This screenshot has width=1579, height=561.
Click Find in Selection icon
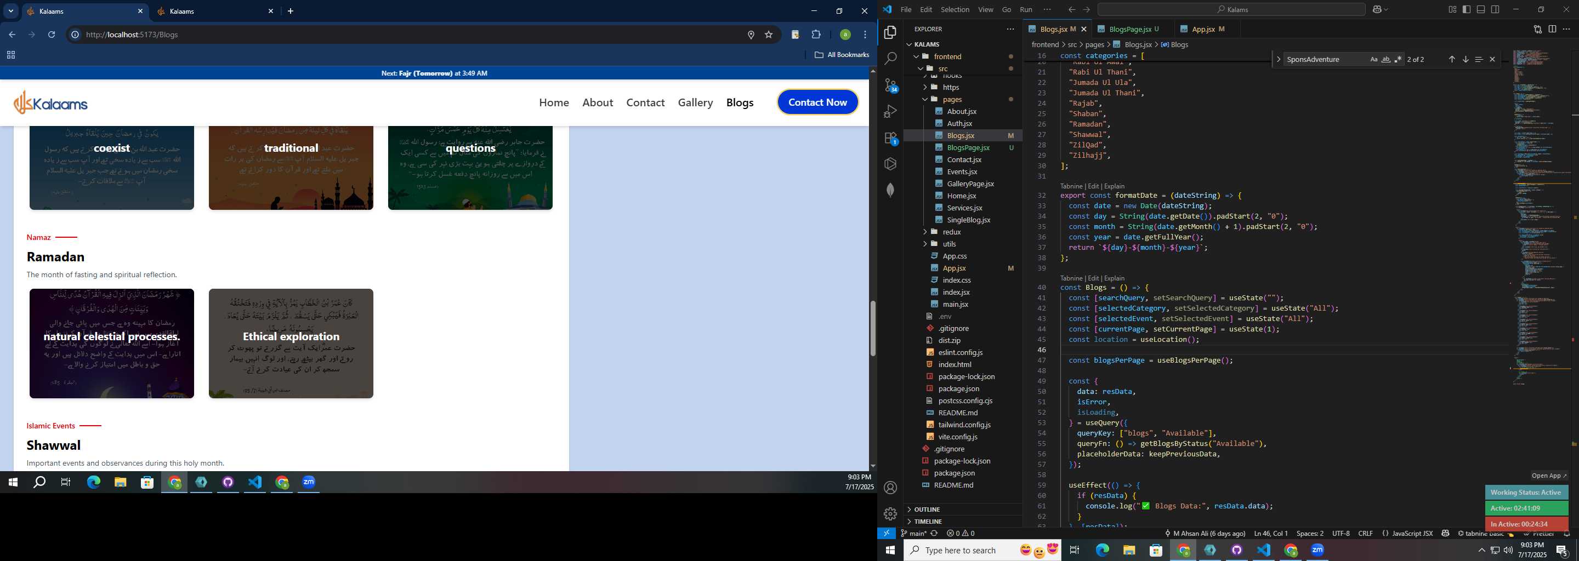coord(1479,59)
